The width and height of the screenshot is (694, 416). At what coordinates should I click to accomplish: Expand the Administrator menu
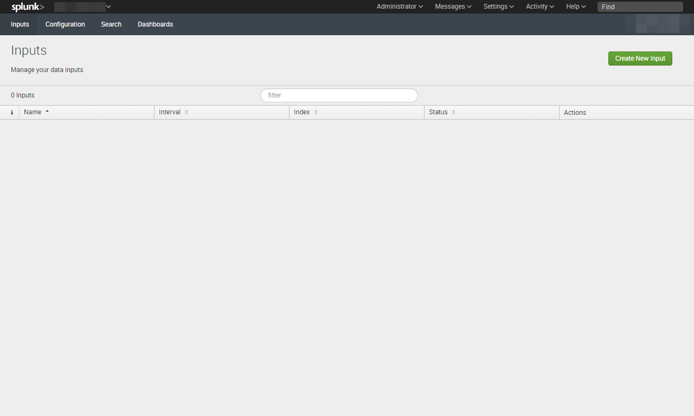[x=400, y=6]
